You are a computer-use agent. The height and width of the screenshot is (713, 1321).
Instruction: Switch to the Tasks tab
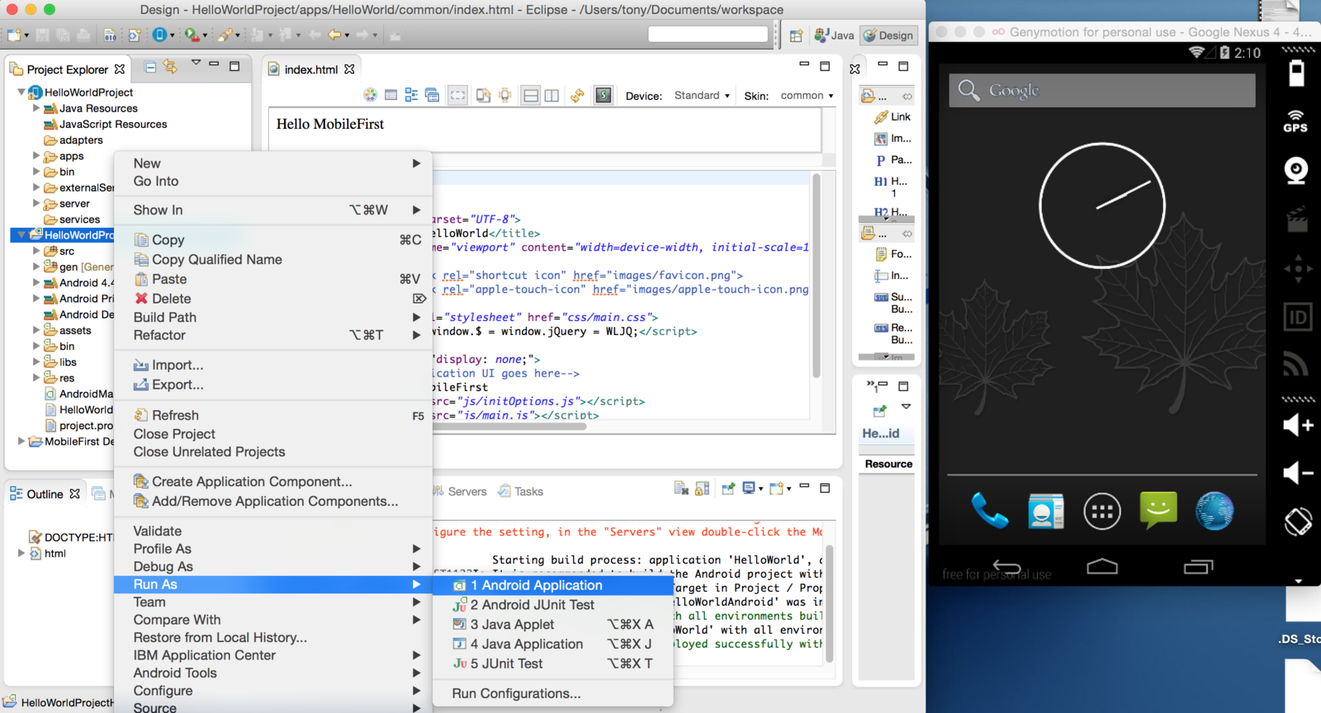coord(521,491)
